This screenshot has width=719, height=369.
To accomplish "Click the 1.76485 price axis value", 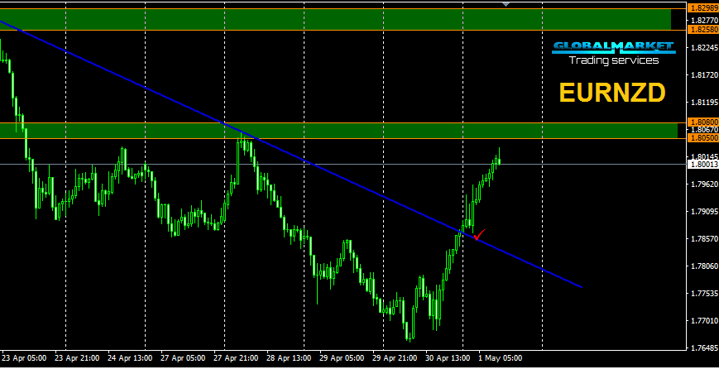I will pyautogui.click(x=705, y=347).
